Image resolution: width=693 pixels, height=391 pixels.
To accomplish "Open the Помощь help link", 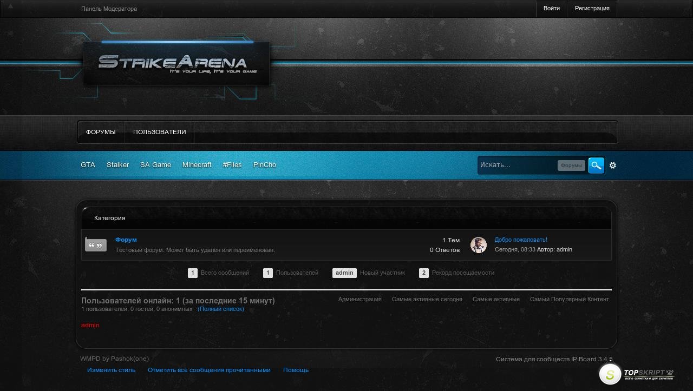I will pyautogui.click(x=296, y=370).
